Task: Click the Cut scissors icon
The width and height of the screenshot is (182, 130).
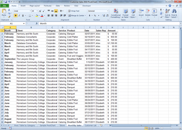Action: pyautogui.click(x=9, y=10)
